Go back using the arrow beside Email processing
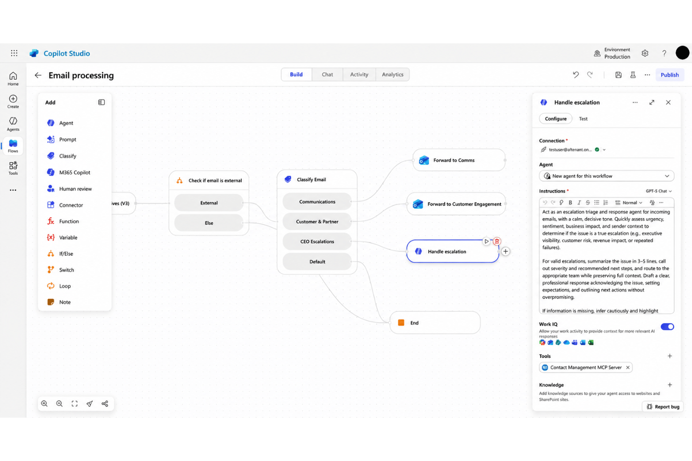 (38, 75)
